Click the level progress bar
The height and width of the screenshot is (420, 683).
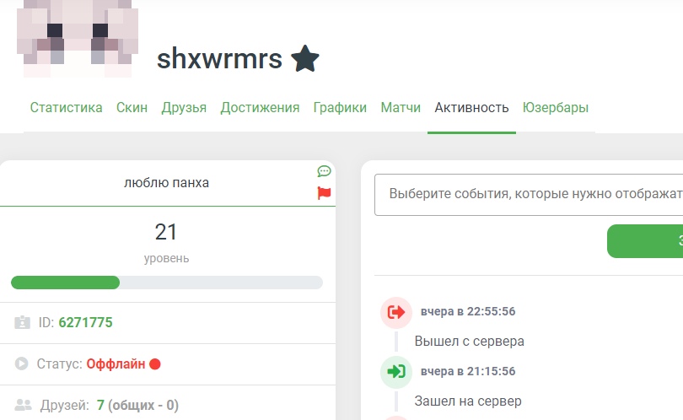166,283
